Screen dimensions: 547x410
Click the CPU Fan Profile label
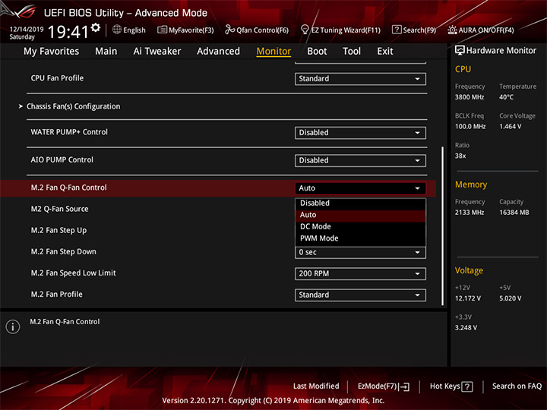tap(57, 78)
